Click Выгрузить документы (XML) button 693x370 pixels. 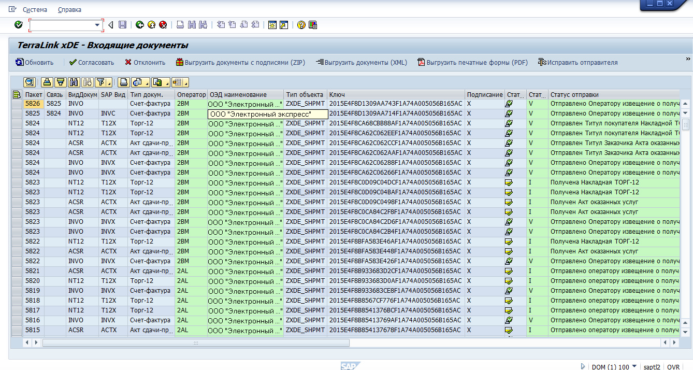tap(362, 62)
